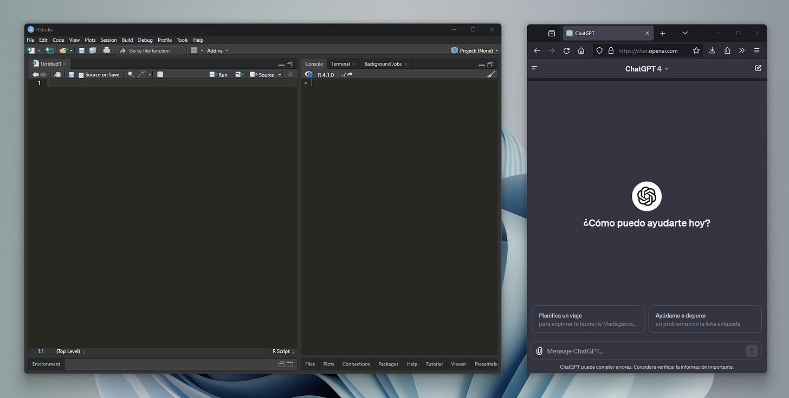This screenshot has height=398, width=789.
Task: Click the Environment tab
Action: click(x=46, y=364)
